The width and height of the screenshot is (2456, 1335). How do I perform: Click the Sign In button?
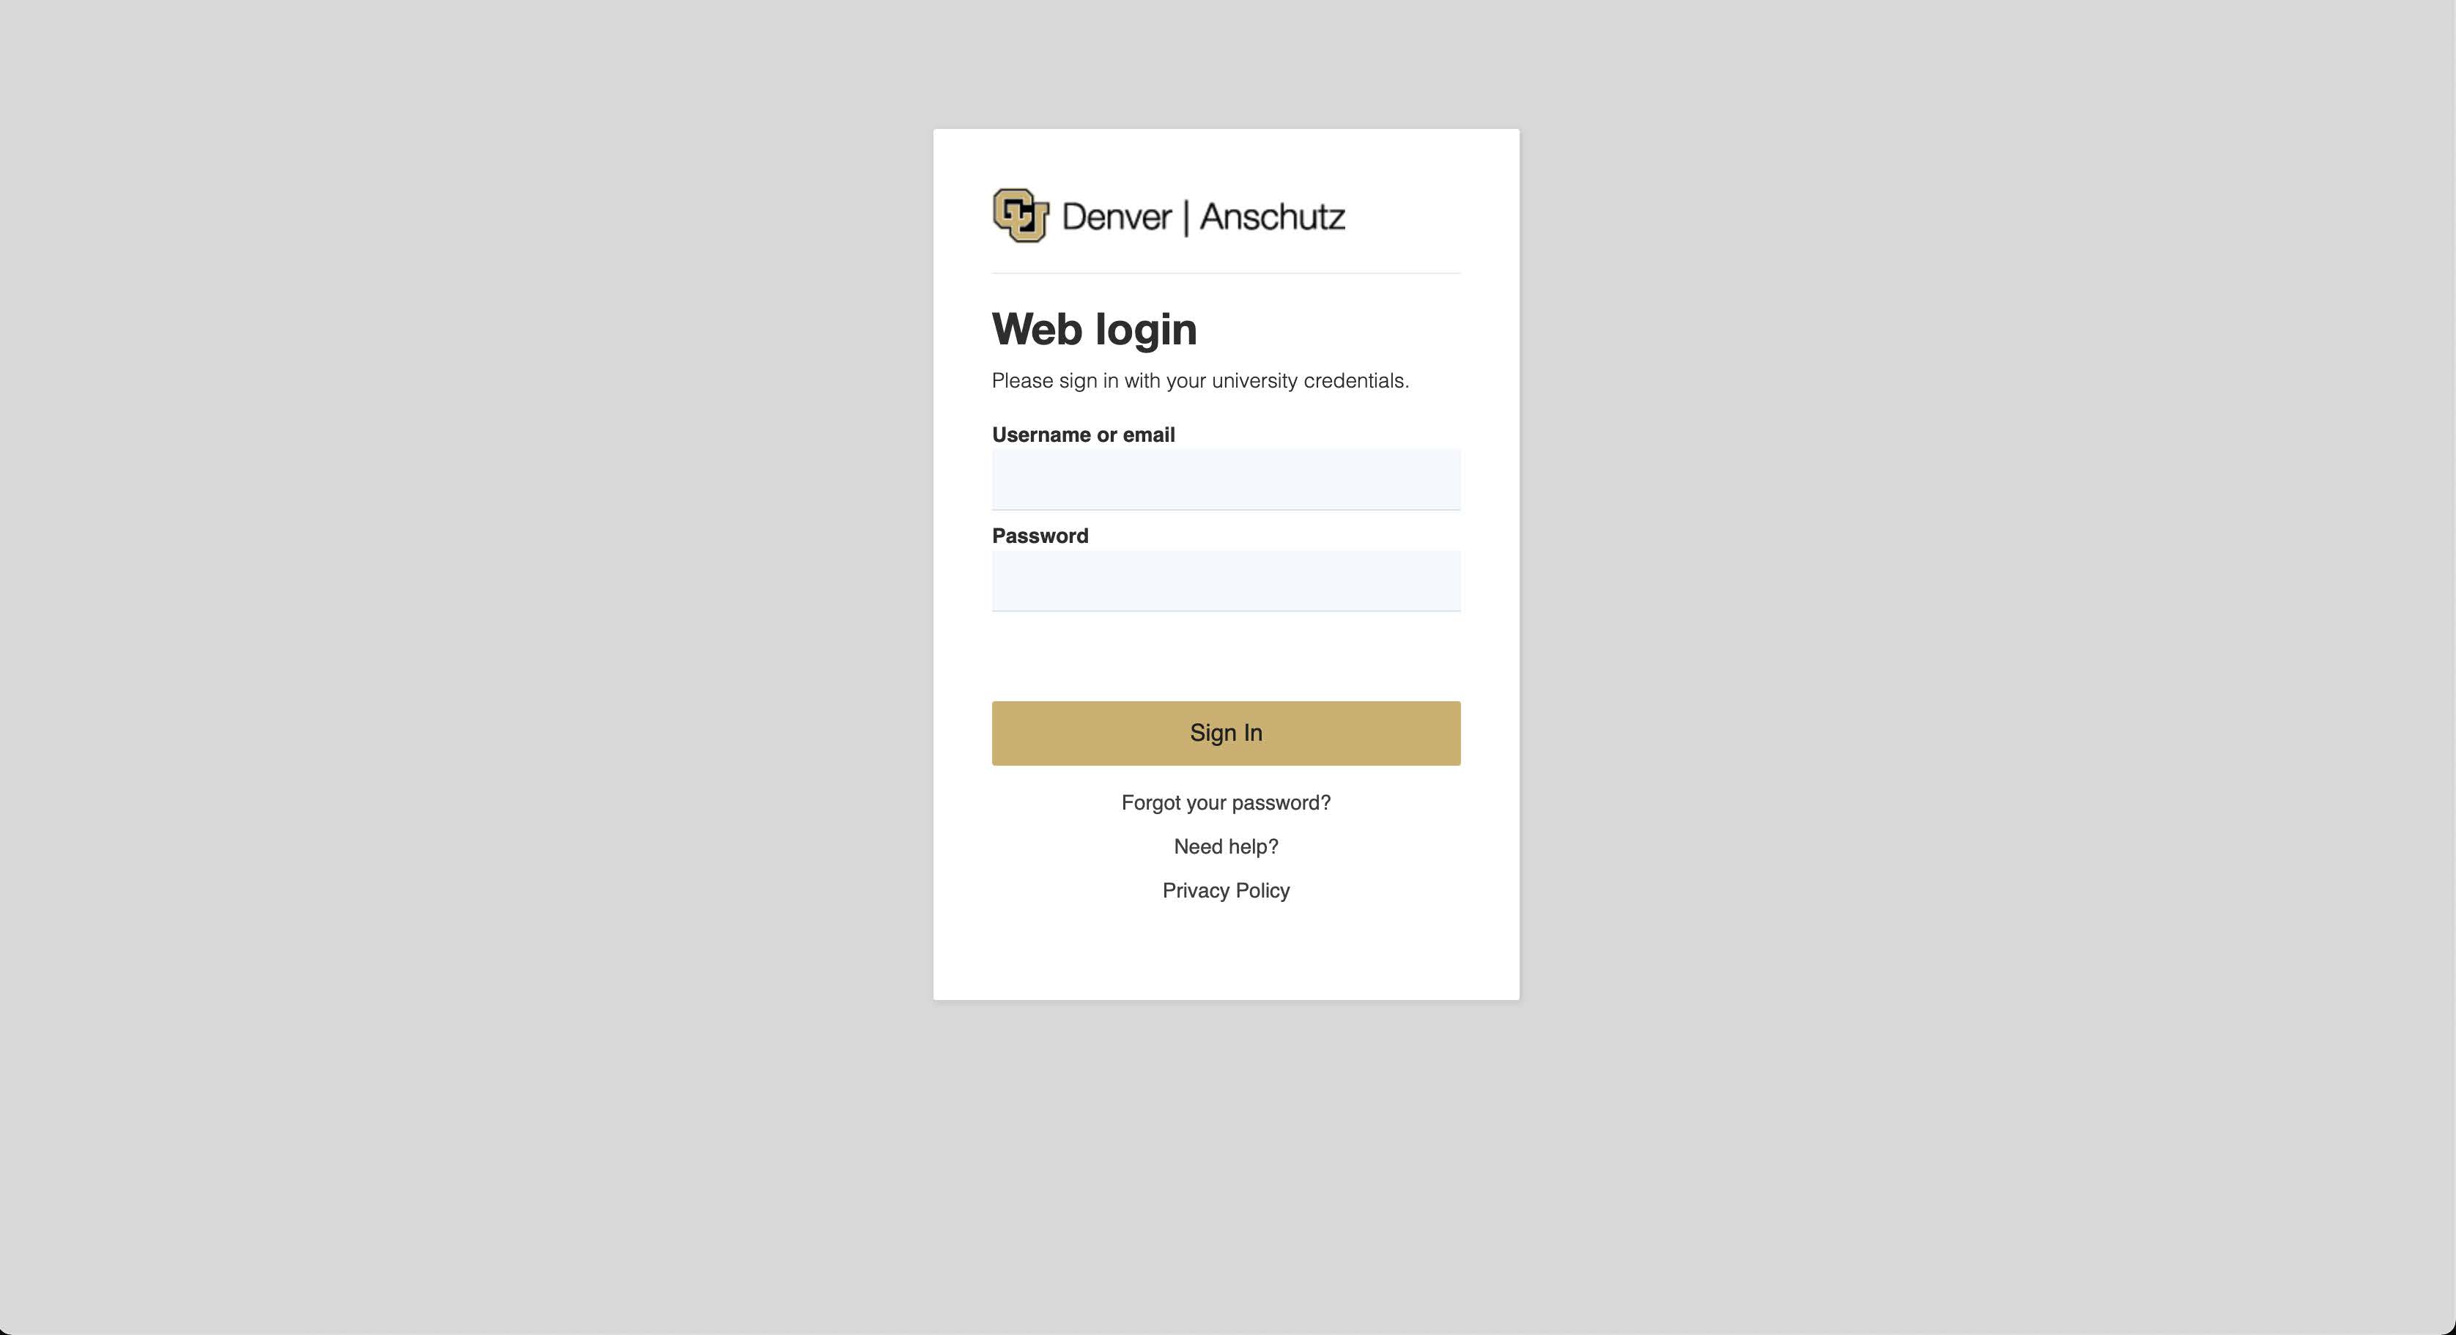pos(1227,733)
